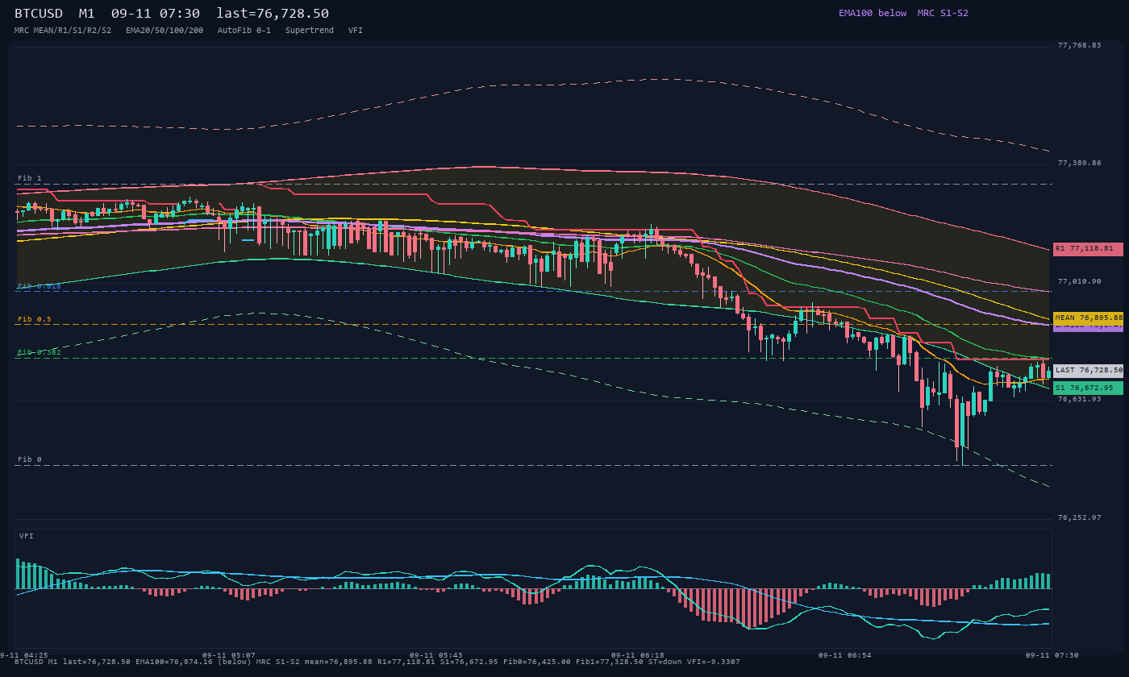Click the VFI label in the top legend row
The image size is (1129, 677).
pyautogui.click(x=356, y=30)
